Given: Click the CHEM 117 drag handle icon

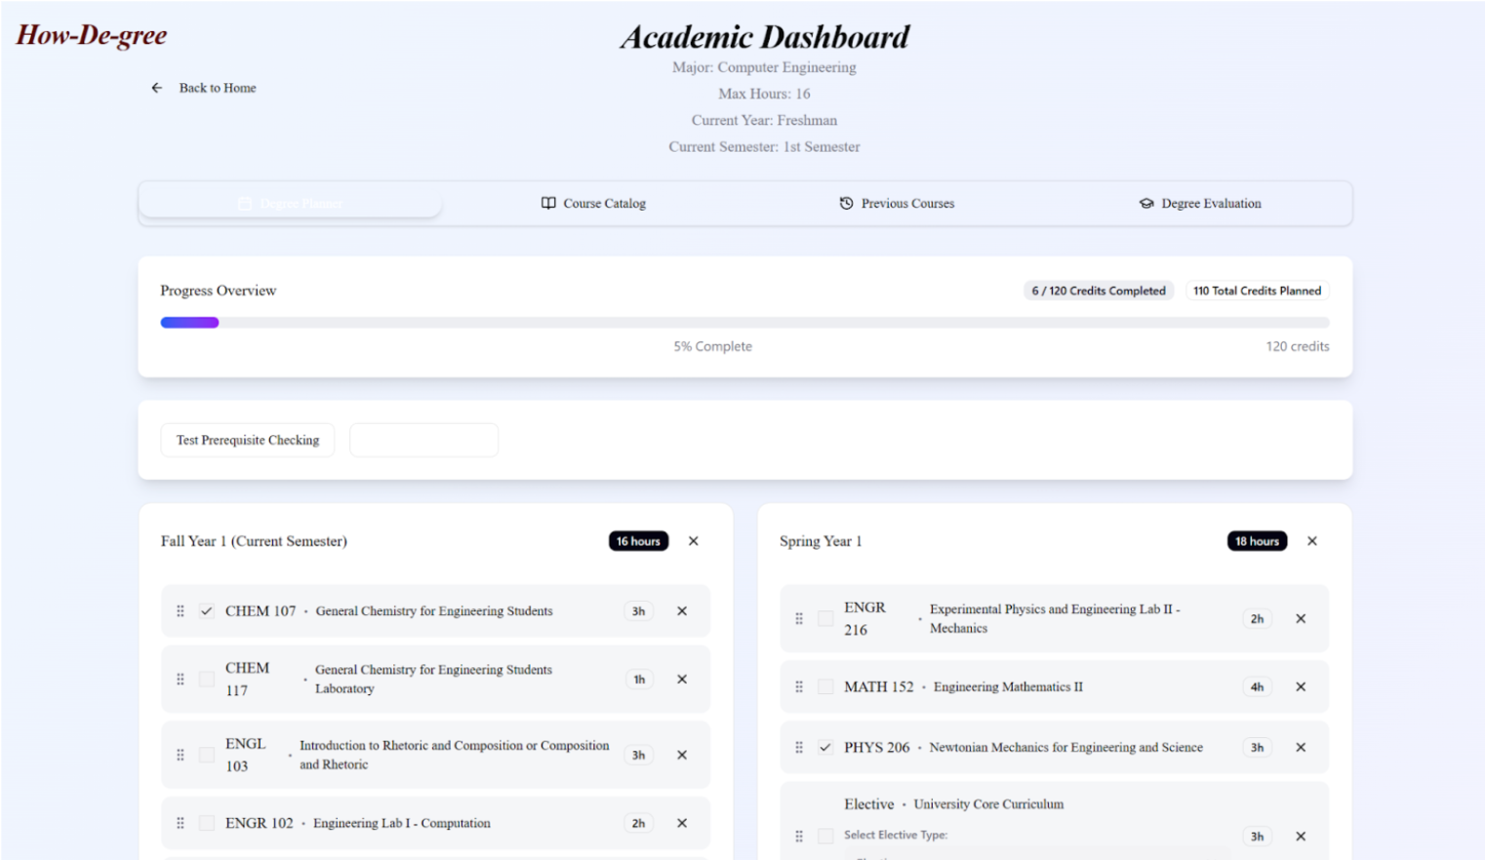Looking at the screenshot, I should click(x=181, y=680).
